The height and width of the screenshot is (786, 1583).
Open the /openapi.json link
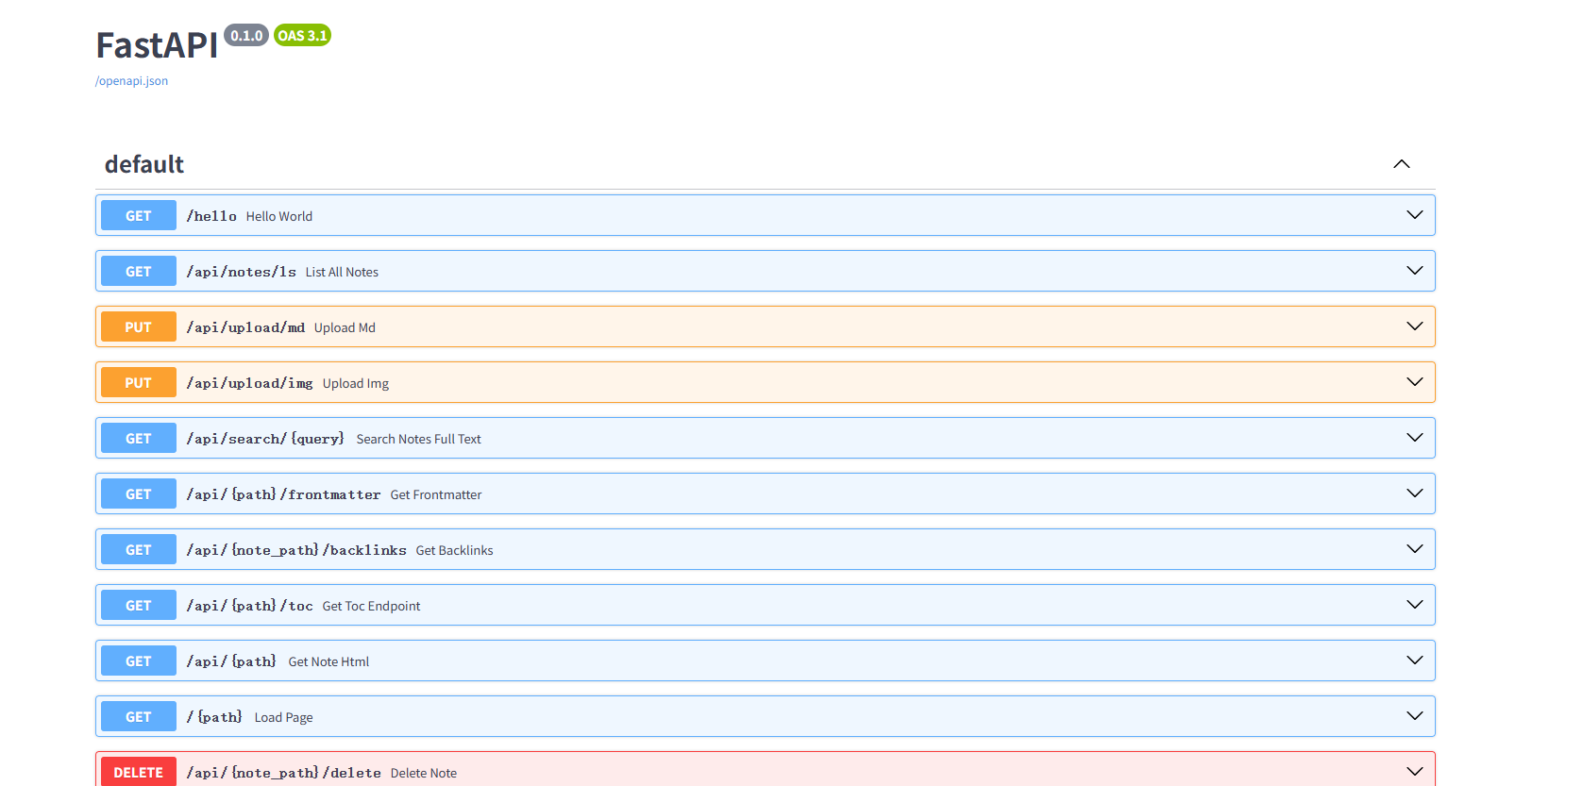[131, 81]
